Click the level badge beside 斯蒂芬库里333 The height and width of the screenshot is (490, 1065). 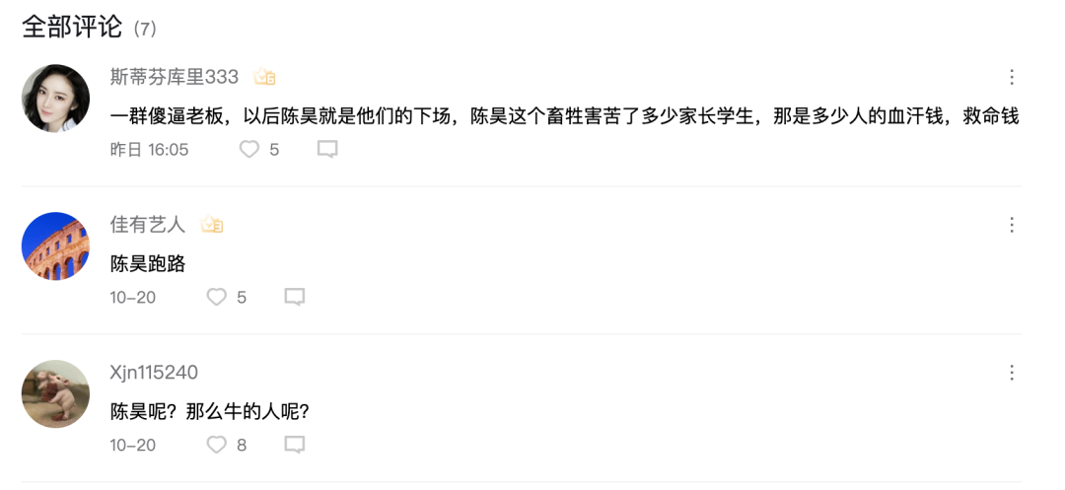pos(264,77)
